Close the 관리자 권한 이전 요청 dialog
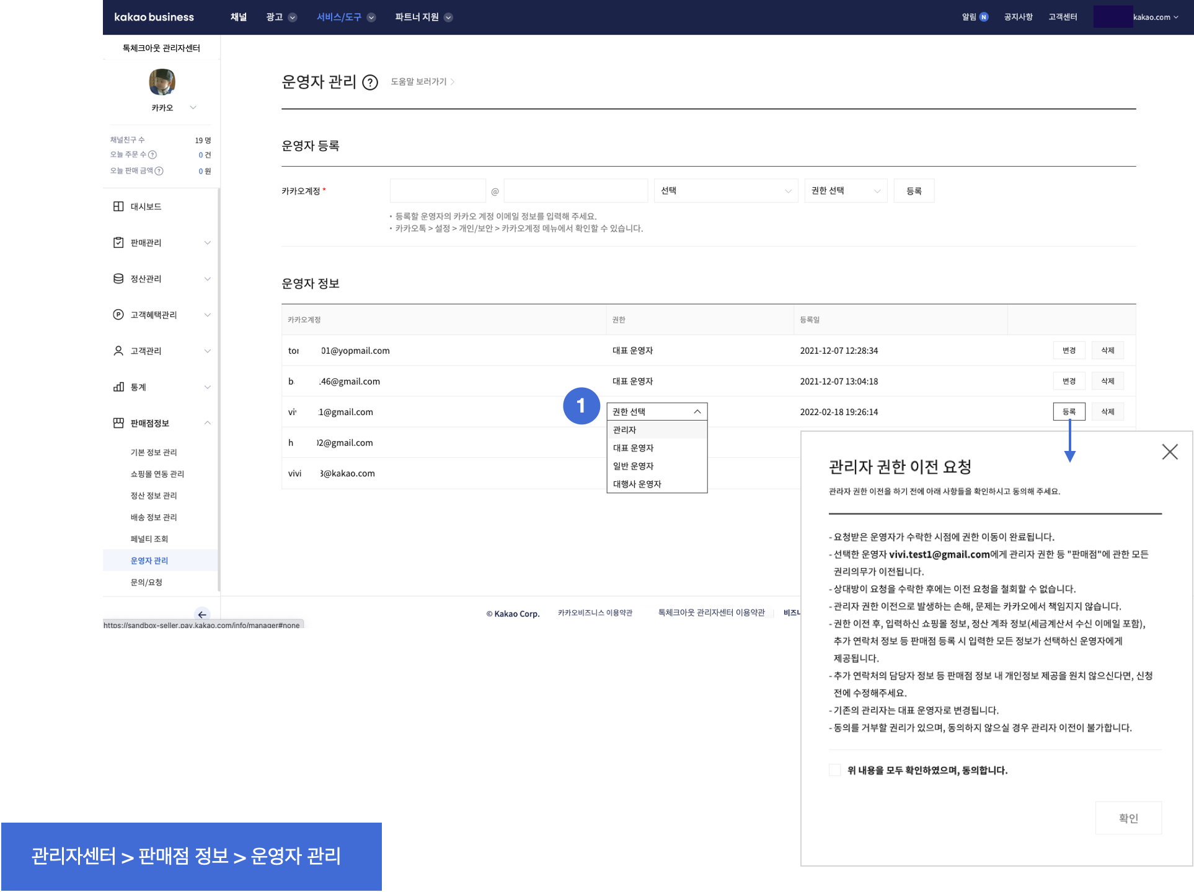 (x=1169, y=452)
